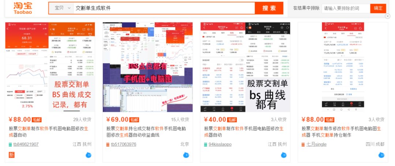Chat with seller 94kisslaopo via the blue Wangwang icon
The width and height of the screenshot is (395, 166).
point(284,155)
